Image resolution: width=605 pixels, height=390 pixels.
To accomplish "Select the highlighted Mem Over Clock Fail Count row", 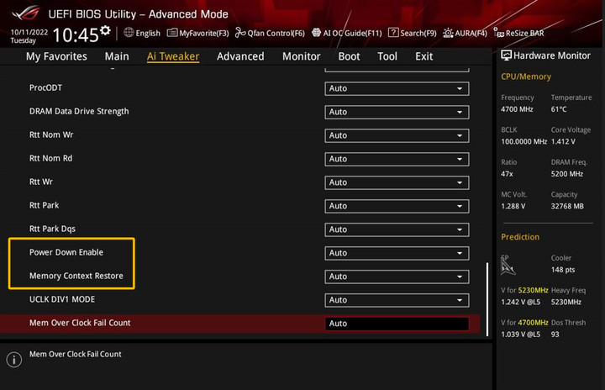I will point(240,324).
